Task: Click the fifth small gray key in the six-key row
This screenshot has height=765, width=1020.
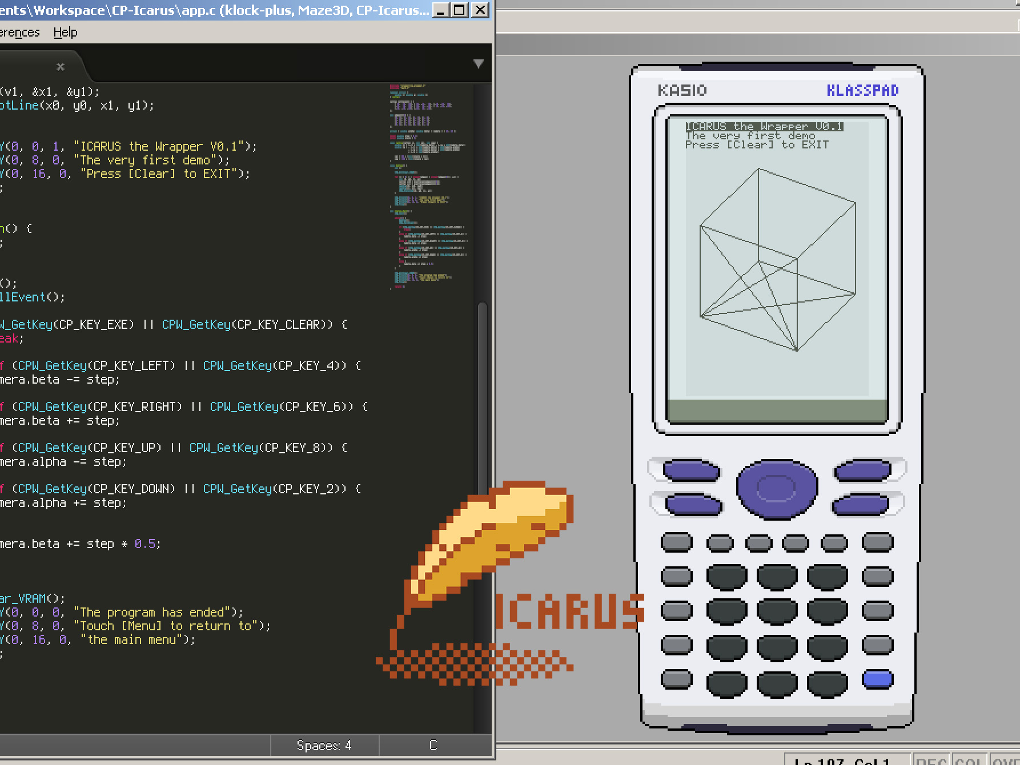Action: [834, 543]
